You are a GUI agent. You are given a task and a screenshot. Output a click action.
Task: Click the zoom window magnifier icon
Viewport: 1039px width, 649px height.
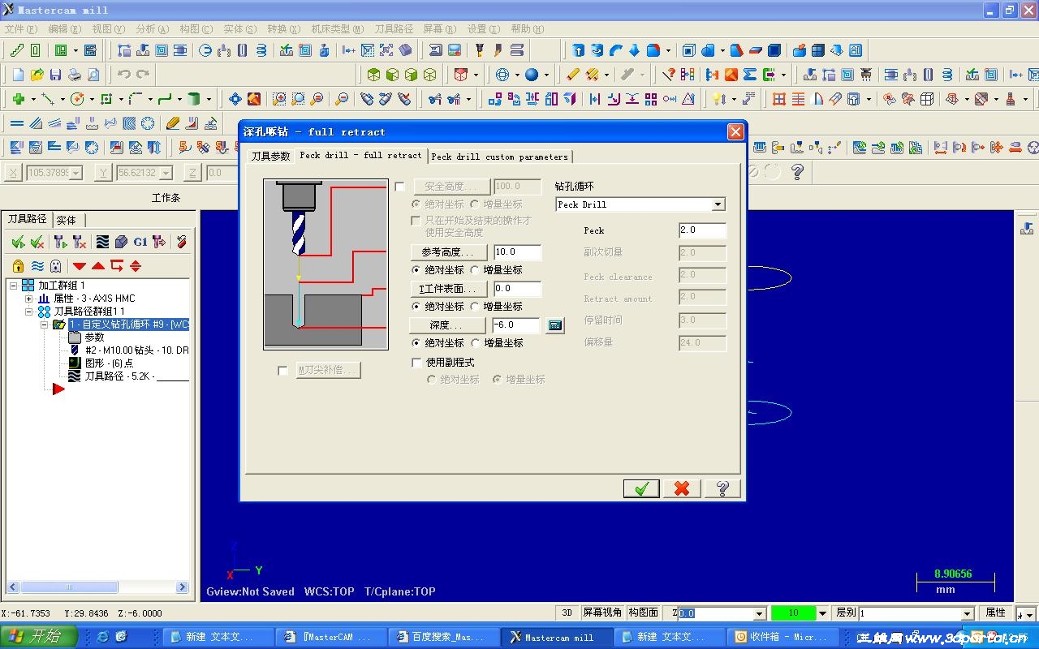tap(279, 99)
